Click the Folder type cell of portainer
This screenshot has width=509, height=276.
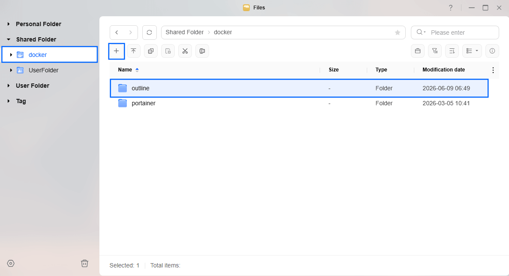(384, 103)
